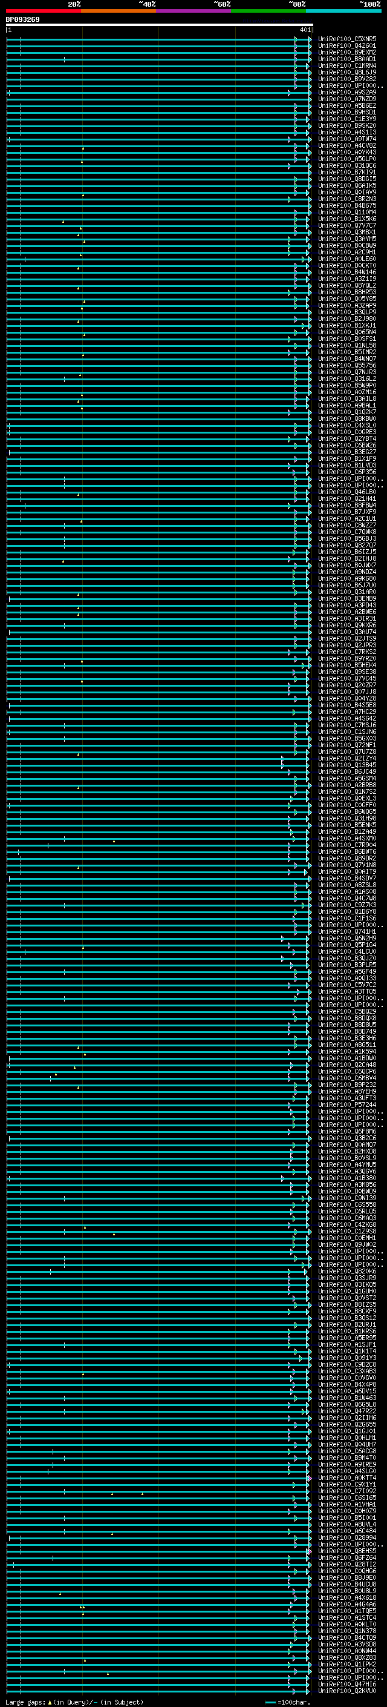
Task: Click the UniRef100_C9Z7K3 entry
Action: 347,905
